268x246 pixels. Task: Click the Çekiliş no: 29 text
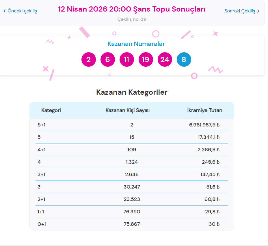[x=132, y=19]
